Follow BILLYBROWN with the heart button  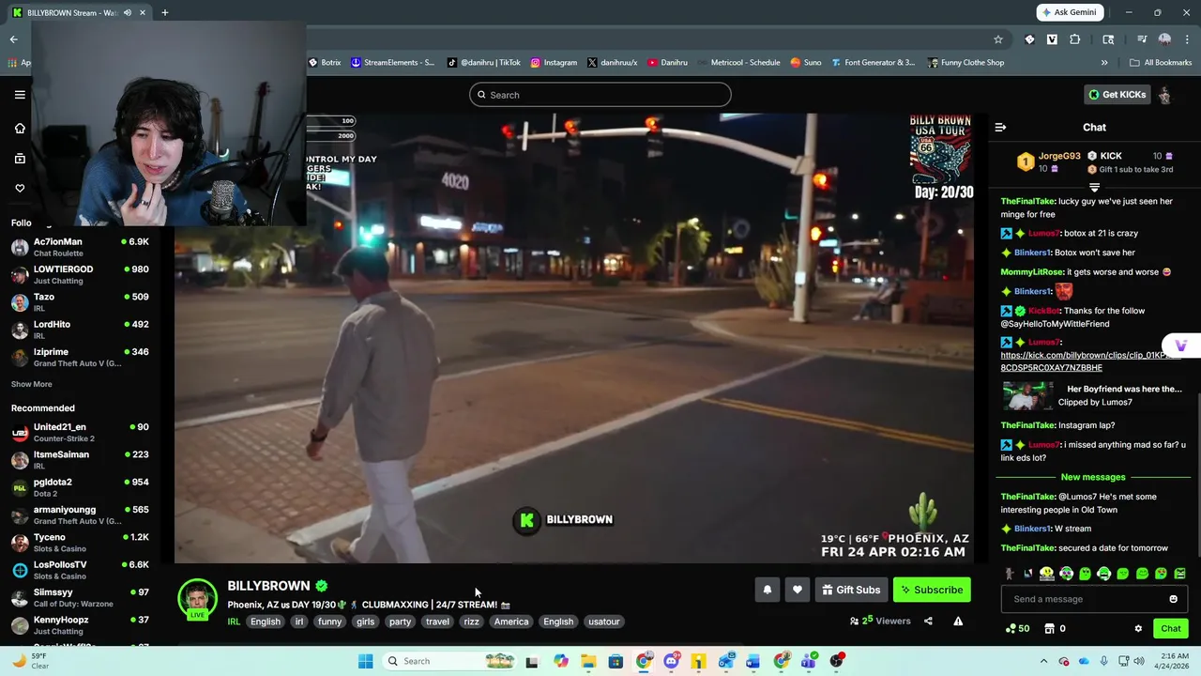coord(798,590)
